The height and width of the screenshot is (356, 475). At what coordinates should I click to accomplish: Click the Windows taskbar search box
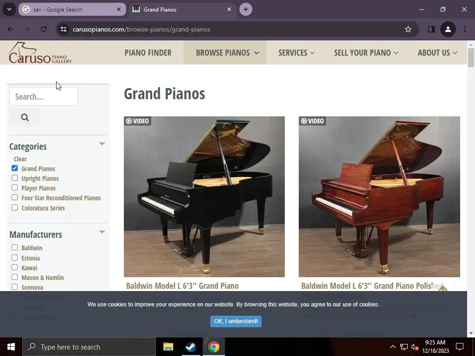89,347
